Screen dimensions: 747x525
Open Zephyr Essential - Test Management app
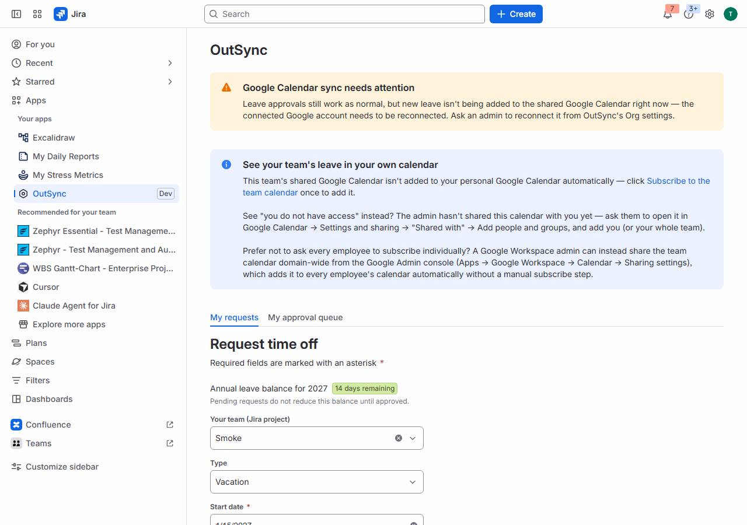96,231
